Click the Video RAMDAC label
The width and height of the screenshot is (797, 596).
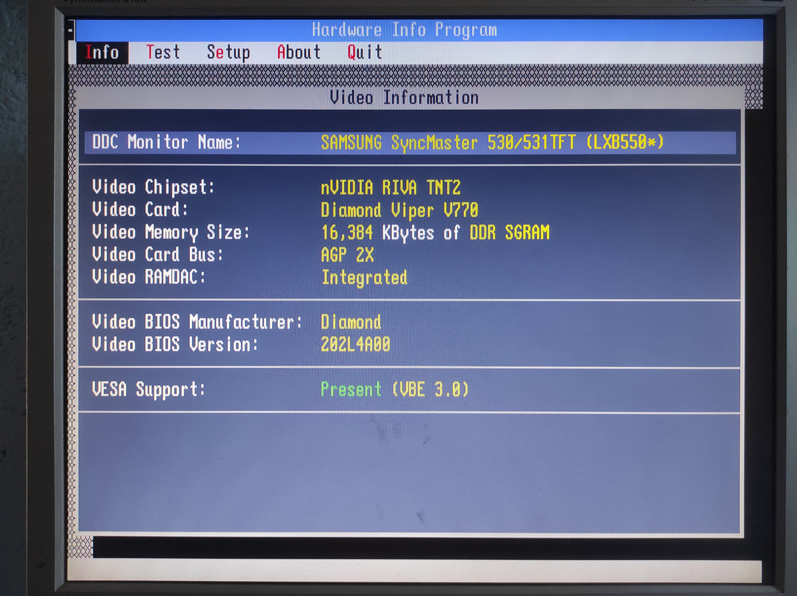pyautogui.click(x=148, y=277)
